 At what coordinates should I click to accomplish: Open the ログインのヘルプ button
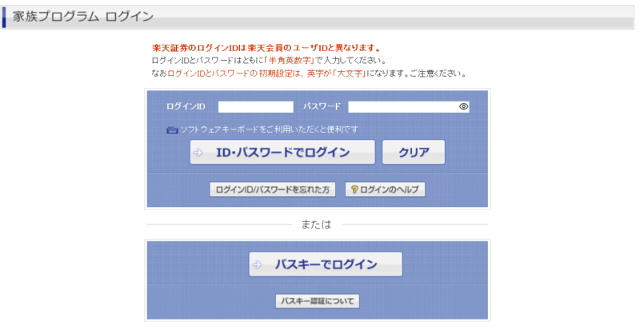[x=385, y=189]
